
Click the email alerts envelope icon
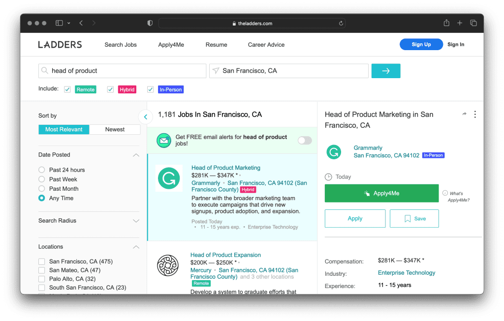click(163, 140)
